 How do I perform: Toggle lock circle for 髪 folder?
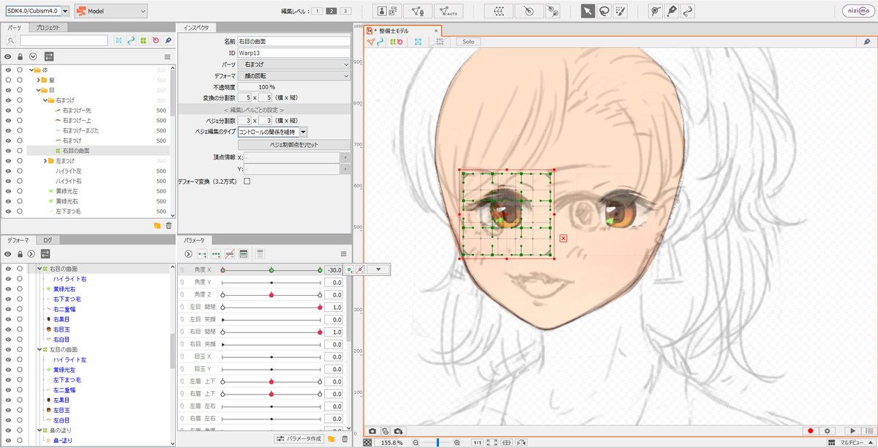tap(20, 80)
